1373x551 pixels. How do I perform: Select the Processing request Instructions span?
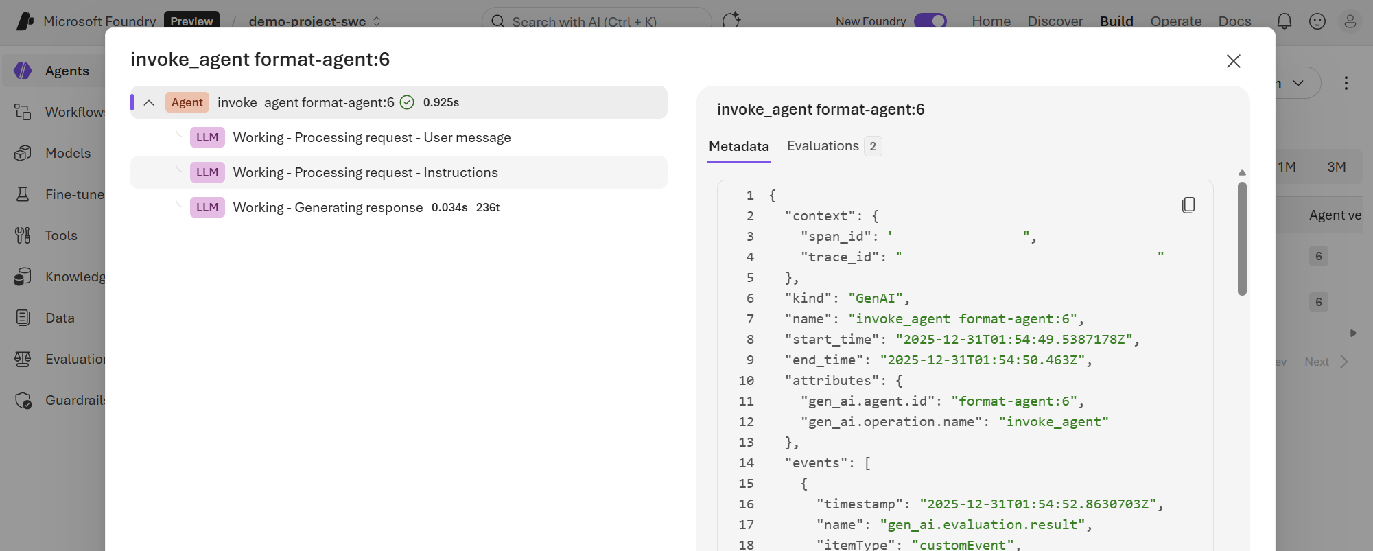pos(399,172)
